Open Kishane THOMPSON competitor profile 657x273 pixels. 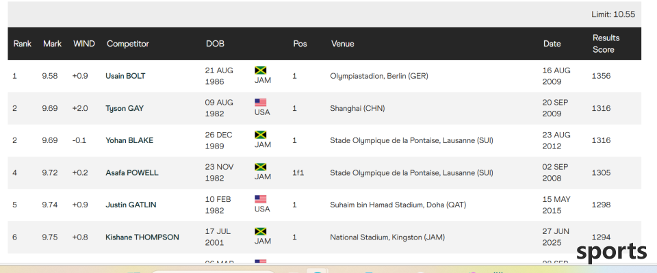pyautogui.click(x=142, y=237)
